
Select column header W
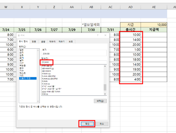click(x=6, y=7)
